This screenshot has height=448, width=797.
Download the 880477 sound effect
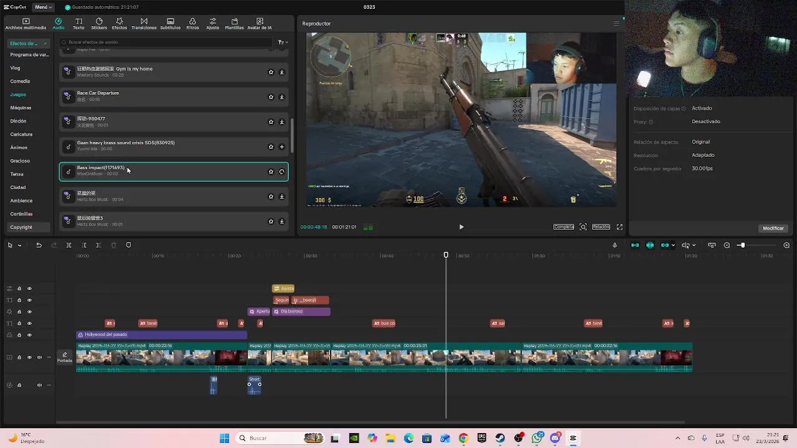[x=281, y=122]
